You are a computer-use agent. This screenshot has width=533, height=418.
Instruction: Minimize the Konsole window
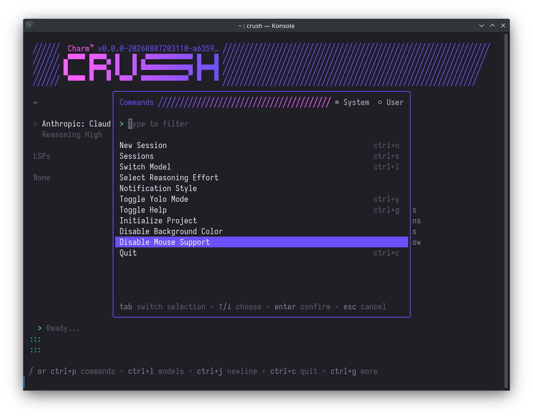pos(482,25)
